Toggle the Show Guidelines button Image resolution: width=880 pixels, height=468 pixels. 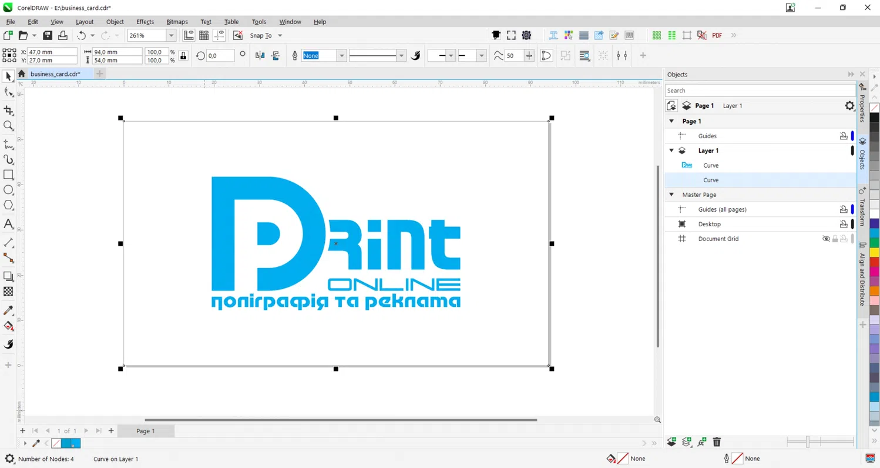coord(220,35)
